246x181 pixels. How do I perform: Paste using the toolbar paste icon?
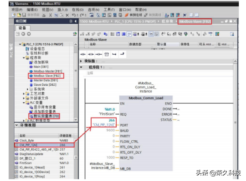click(x=62, y=15)
